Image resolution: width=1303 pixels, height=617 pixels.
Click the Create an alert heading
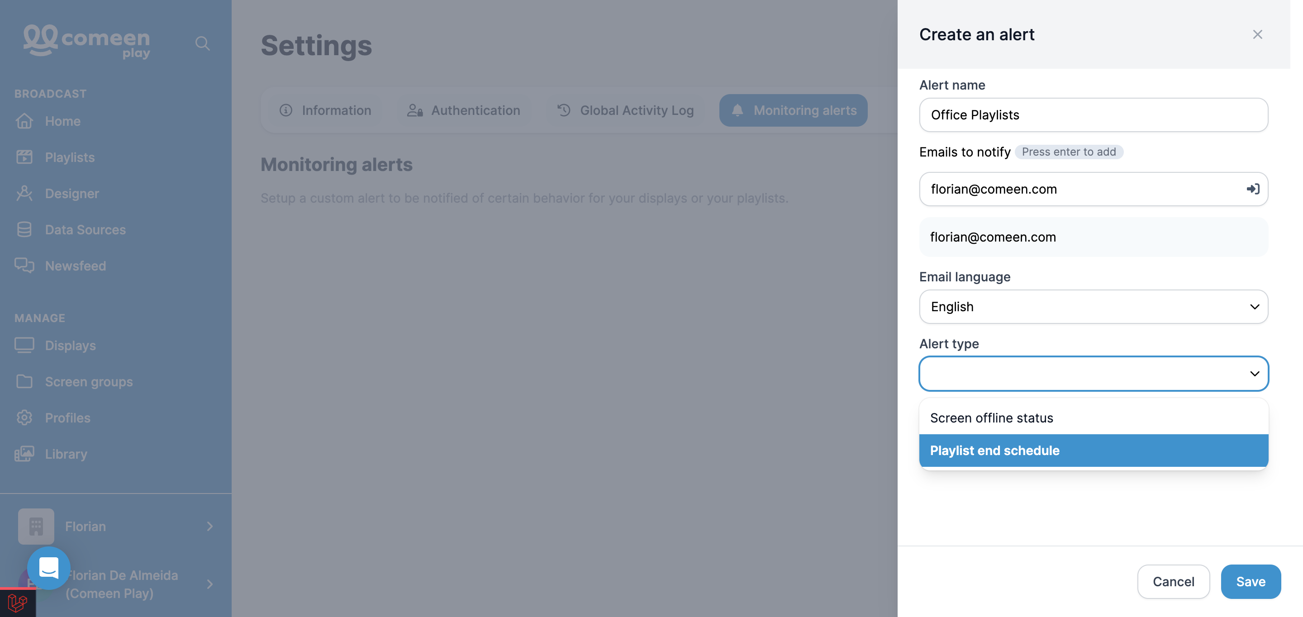coord(976,34)
